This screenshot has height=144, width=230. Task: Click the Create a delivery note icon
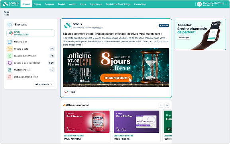point(10,56)
